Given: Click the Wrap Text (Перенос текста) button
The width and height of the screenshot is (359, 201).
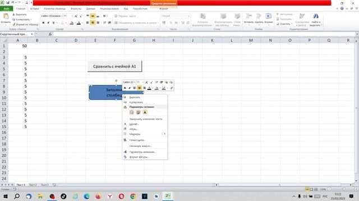Looking at the screenshot, I should pyautogui.click(x=125, y=16).
